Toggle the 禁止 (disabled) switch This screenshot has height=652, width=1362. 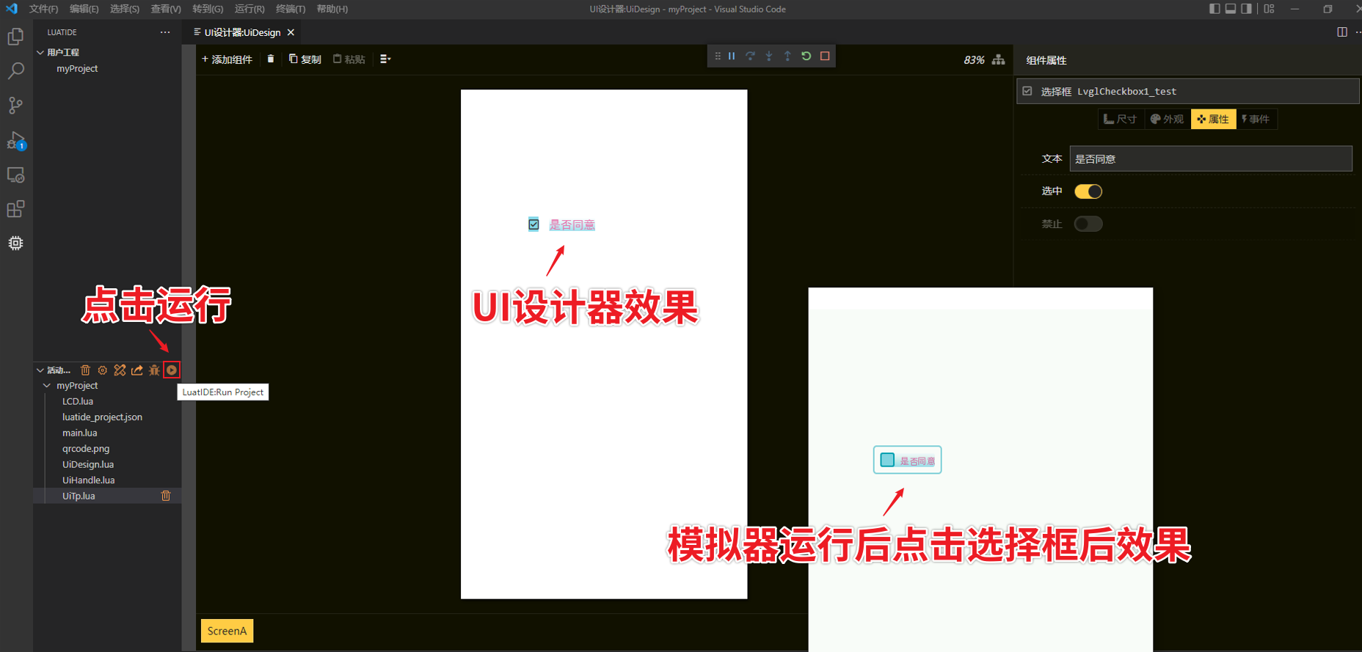1088,224
